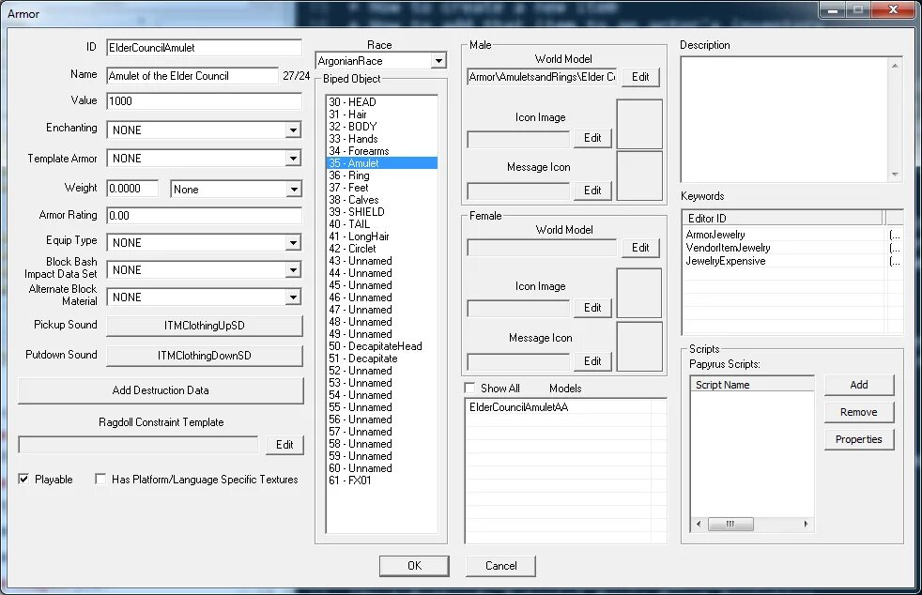Select 32 - BODY biped slot
This screenshot has height=595, width=922.
click(x=381, y=127)
